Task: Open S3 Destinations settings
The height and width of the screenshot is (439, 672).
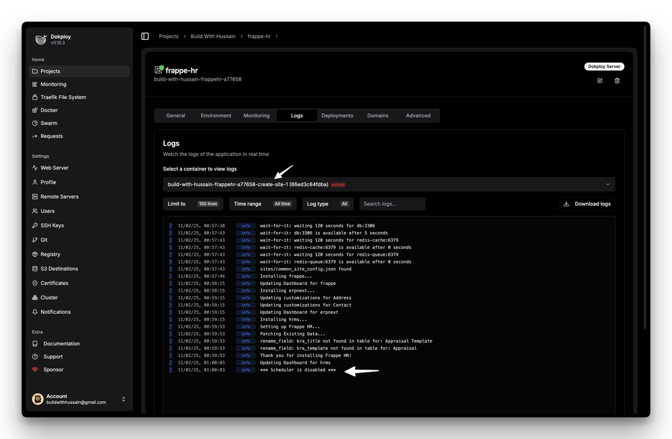Action: click(59, 269)
